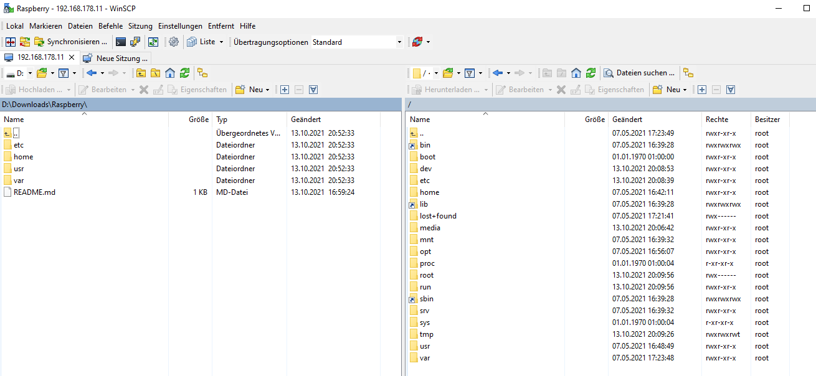Open session in PuTTY icon
The height and width of the screenshot is (376, 816).
(135, 42)
